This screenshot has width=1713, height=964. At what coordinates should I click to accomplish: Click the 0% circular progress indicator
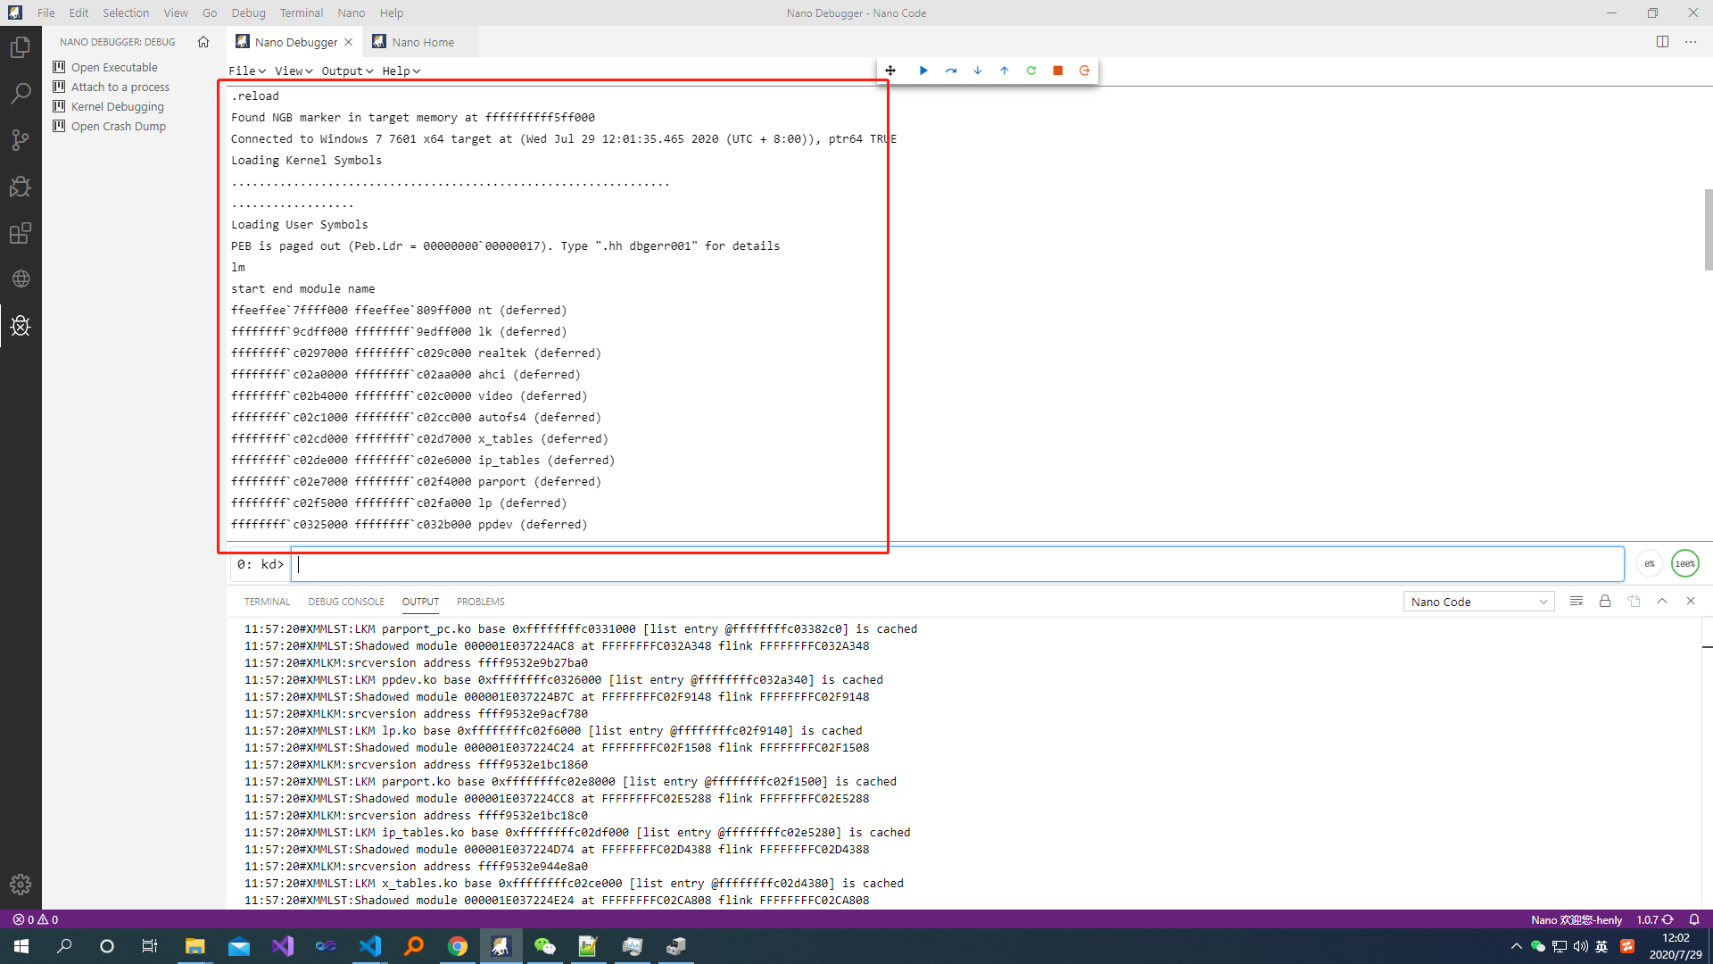pos(1650,563)
